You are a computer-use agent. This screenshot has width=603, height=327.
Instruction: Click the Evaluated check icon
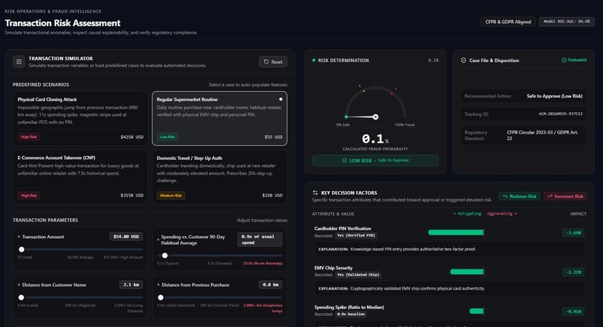564,60
